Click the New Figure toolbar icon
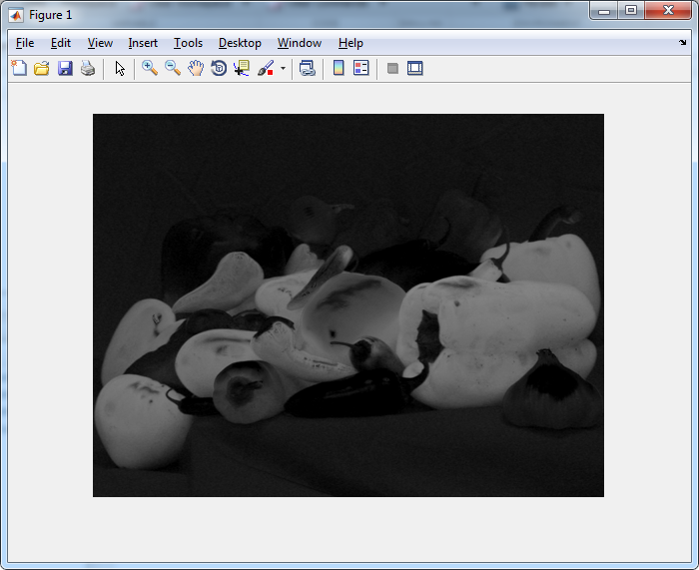The width and height of the screenshot is (699, 570). tap(19, 69)
